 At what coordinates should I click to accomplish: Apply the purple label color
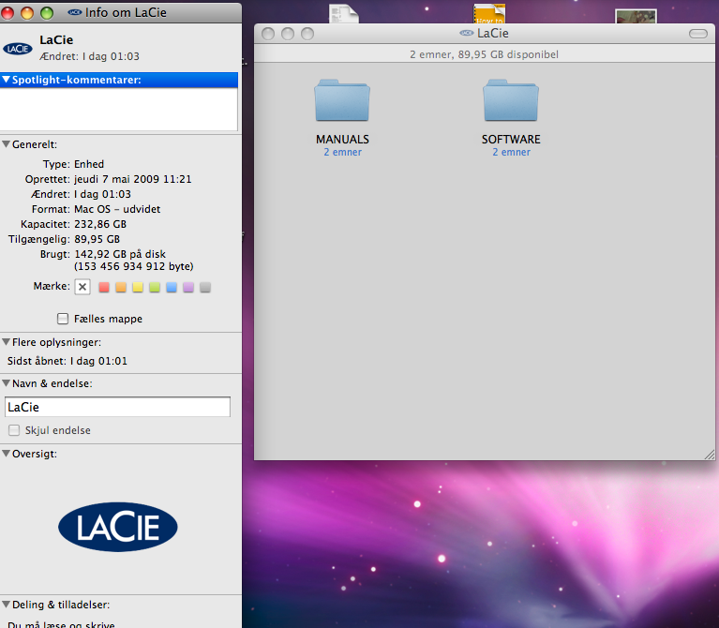(188, 288)
